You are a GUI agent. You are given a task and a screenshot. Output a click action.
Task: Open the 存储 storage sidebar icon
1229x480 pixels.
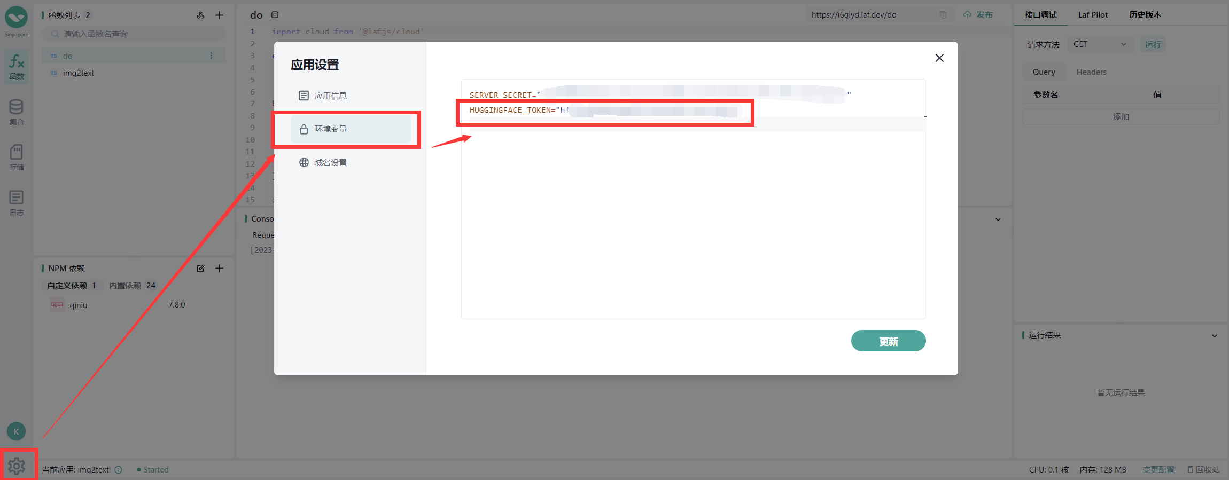point(17,157)
